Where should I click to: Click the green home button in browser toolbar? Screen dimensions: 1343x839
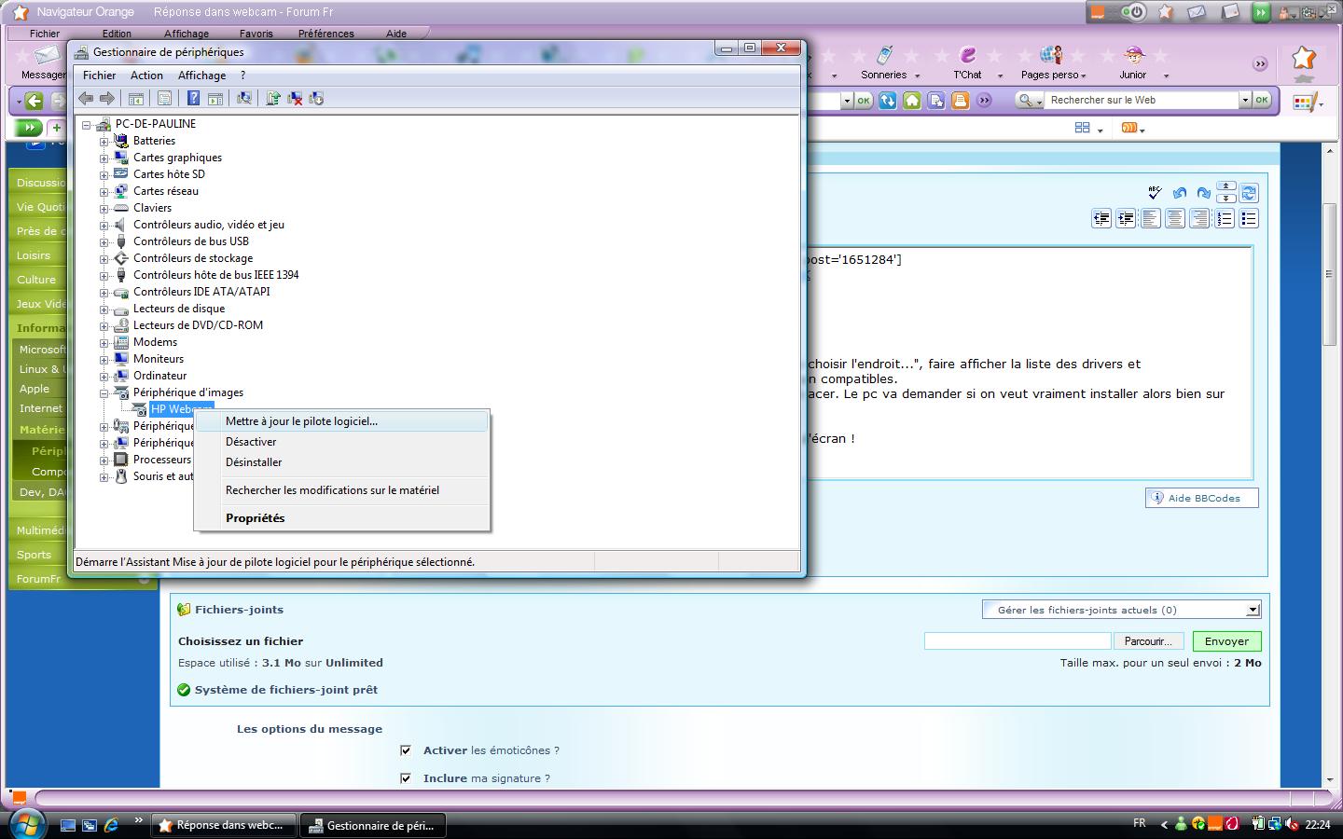[x=912, y=101]
